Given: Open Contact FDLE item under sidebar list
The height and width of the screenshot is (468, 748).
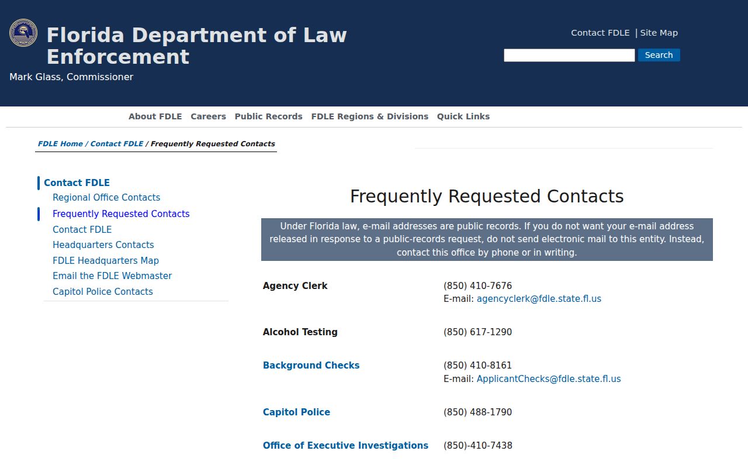Looking at the screenshot, I should click(x=82, y=230).
